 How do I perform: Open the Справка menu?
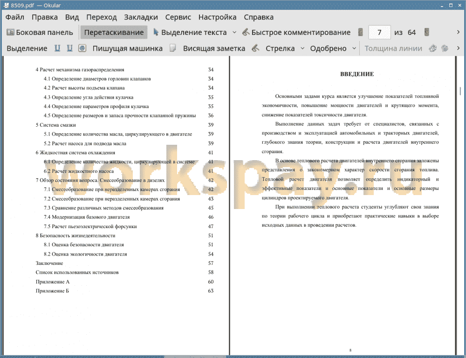click(259, 17)
